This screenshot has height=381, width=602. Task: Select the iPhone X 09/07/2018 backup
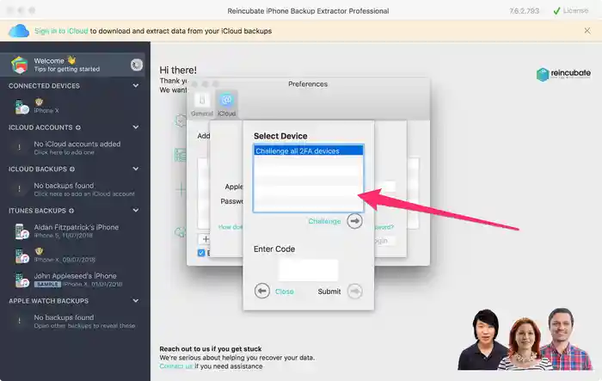[x=72, y=255]
